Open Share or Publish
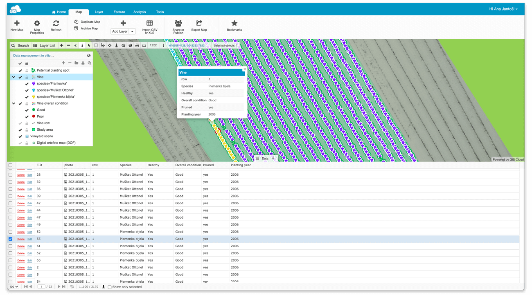 (x=178, y=23)
